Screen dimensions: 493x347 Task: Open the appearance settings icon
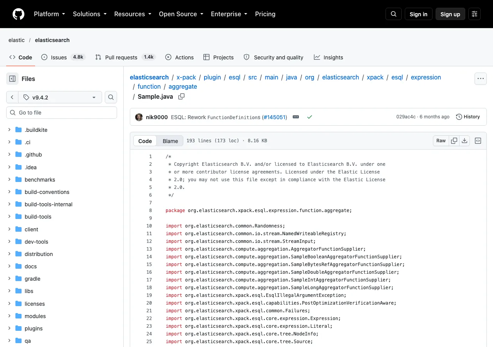[475, 14]
